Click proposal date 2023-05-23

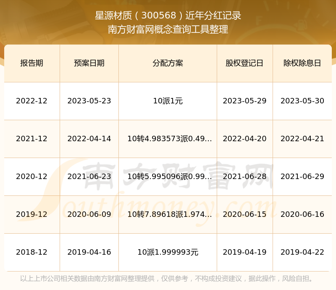tap(89, 101)
